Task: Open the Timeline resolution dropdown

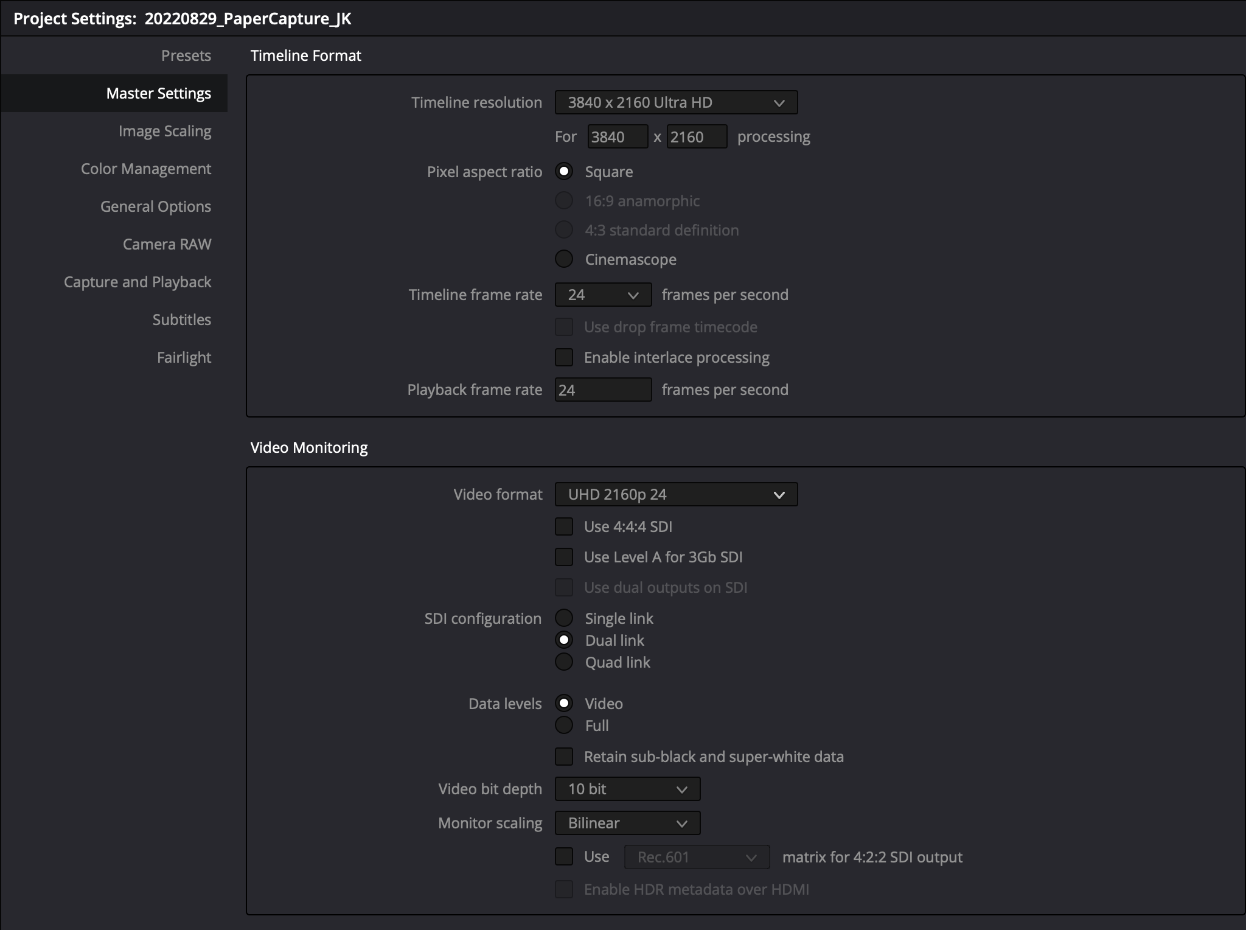Action: [675, 102]
